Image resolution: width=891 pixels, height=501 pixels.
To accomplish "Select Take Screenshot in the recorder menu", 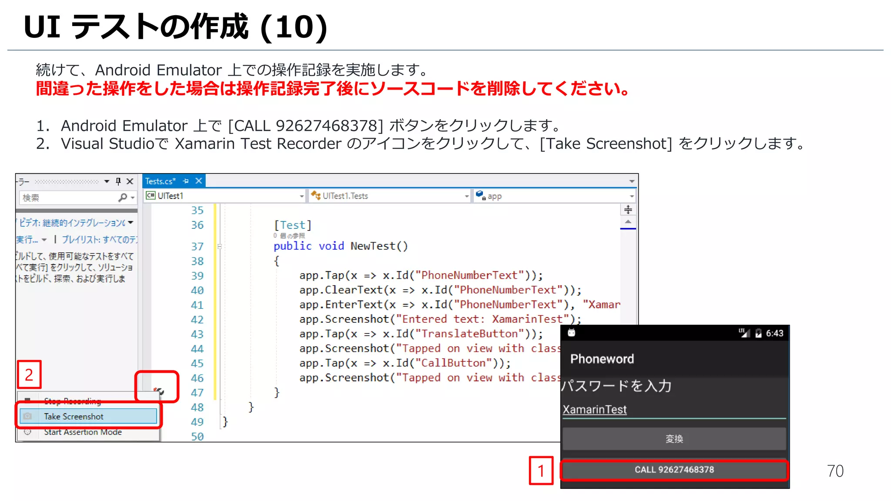I will point(88,416).
